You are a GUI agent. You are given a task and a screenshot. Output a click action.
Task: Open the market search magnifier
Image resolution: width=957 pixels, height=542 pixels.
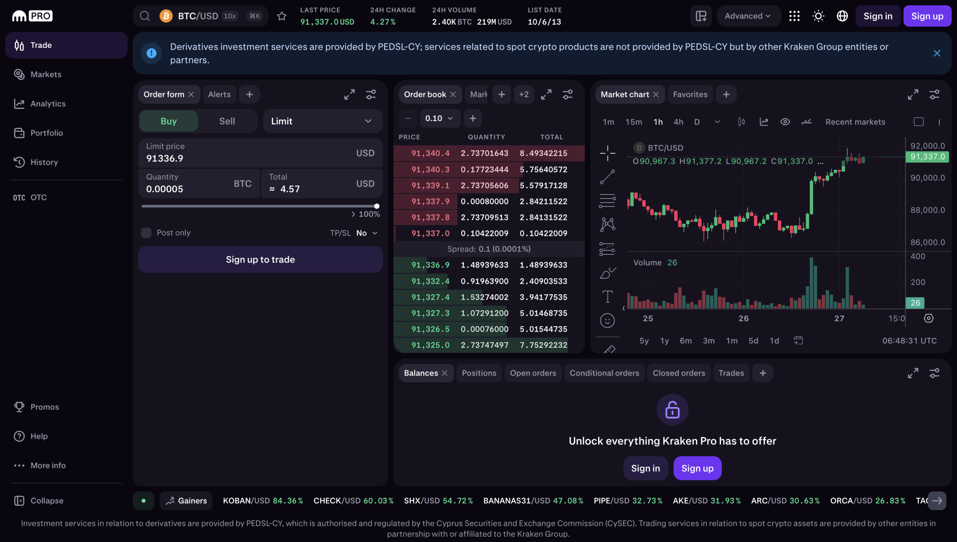click(x=145, y=16)
